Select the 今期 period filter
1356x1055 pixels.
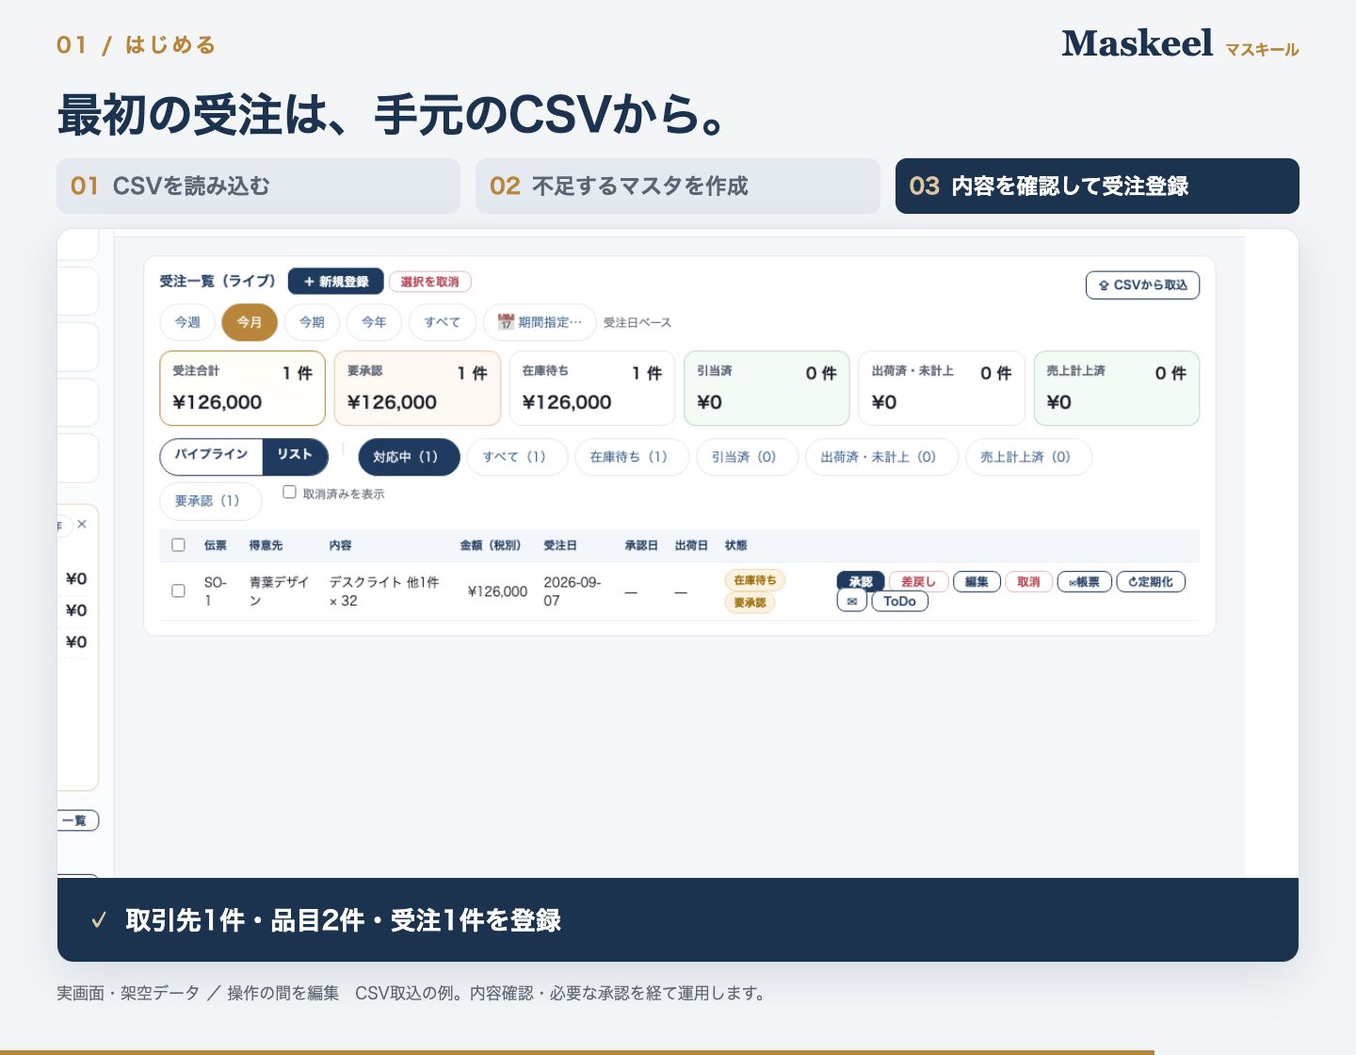312,322
